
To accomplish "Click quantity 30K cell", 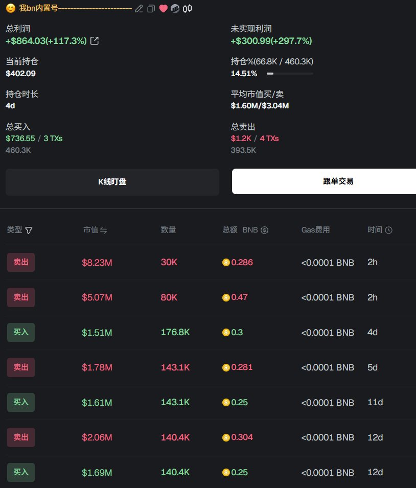I will (169, 262).
